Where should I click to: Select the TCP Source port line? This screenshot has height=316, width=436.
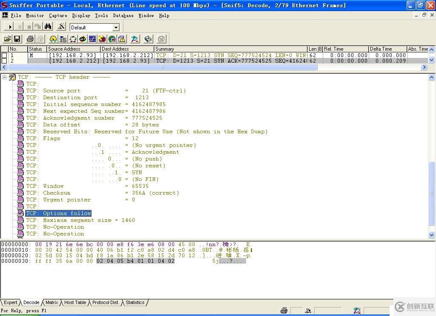[x=106, y=91]
